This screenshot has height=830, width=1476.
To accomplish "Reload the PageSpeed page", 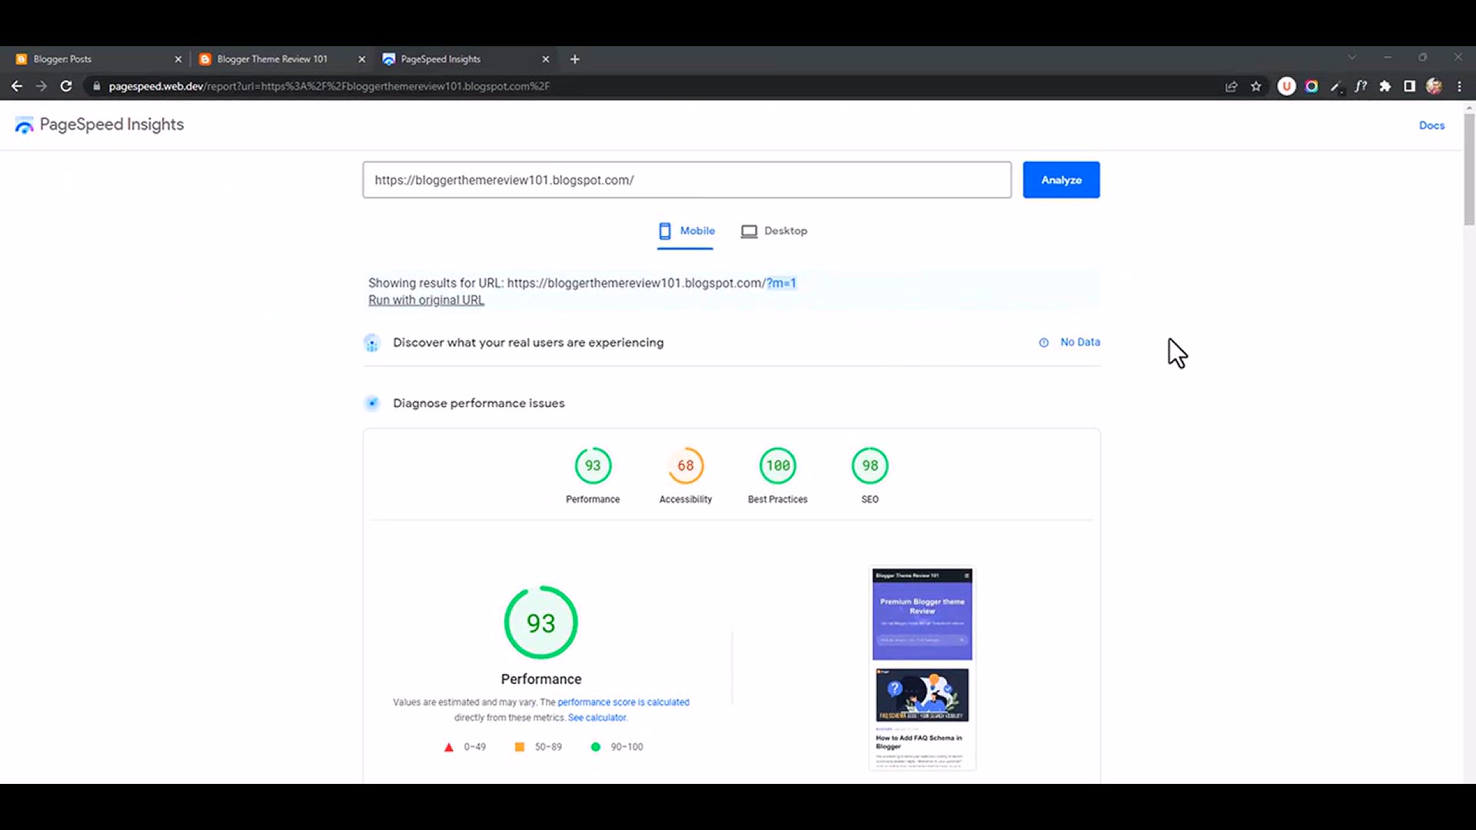I will click(x=66, y=86).
